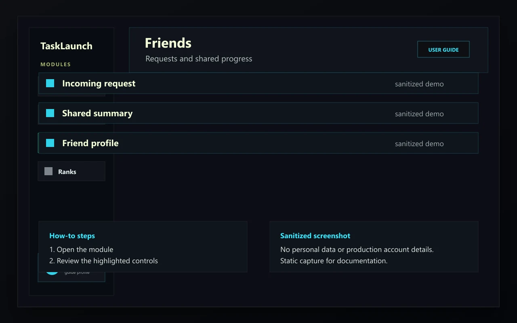Click the cyan icon beside Shared summary
Image resolution: width=517 pixels, height=323 pixels.
coord(50,113)
